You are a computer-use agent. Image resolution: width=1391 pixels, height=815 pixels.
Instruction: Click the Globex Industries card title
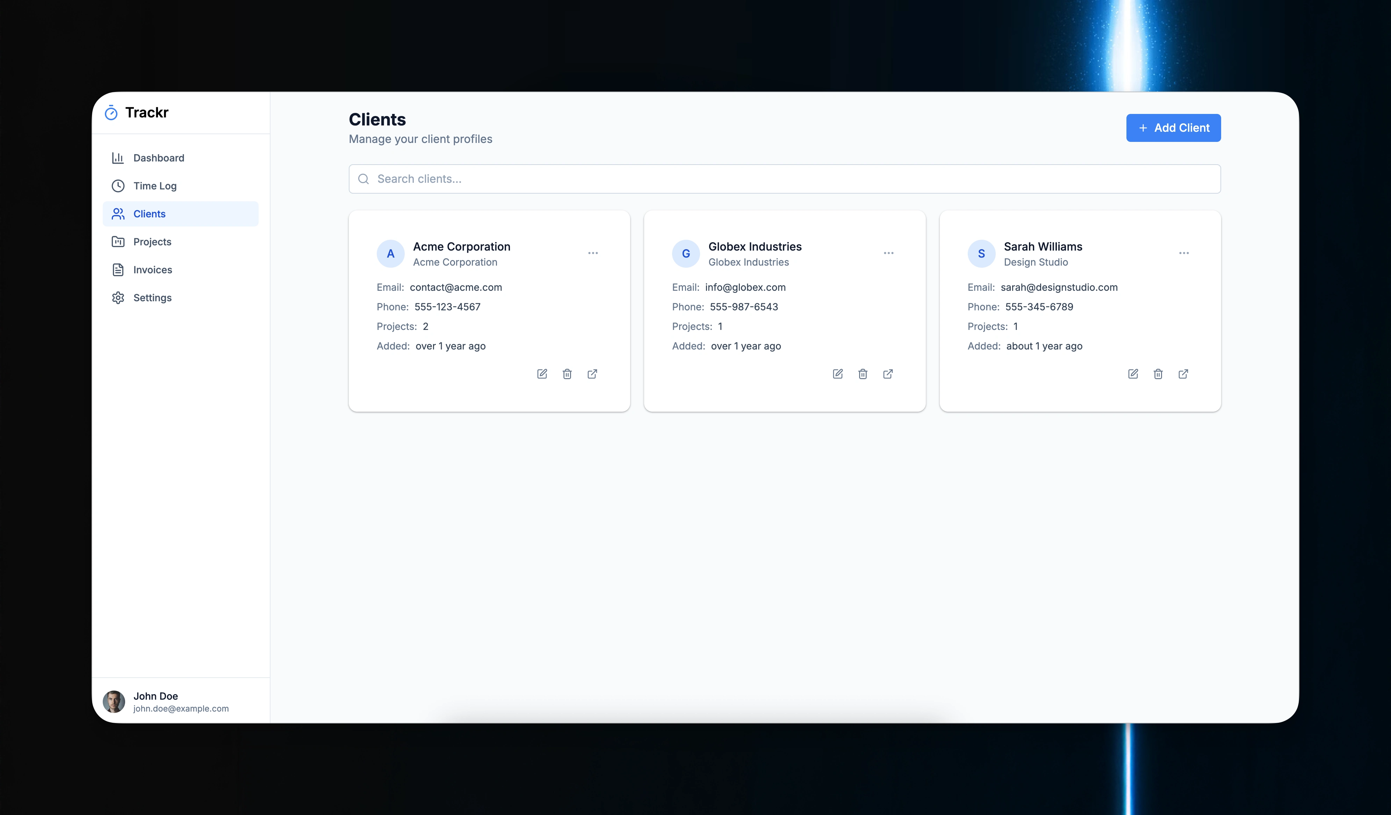pos(755,247)
